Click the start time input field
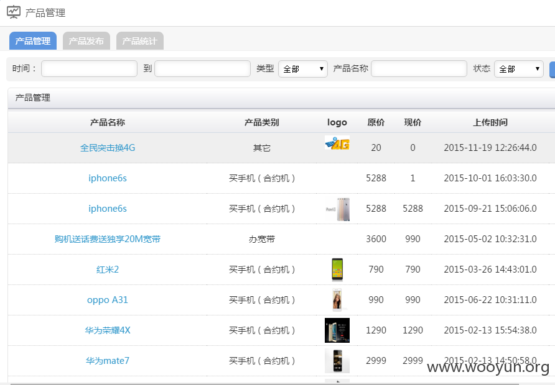This screenshot has height=385, width=555. click(89, 68)
